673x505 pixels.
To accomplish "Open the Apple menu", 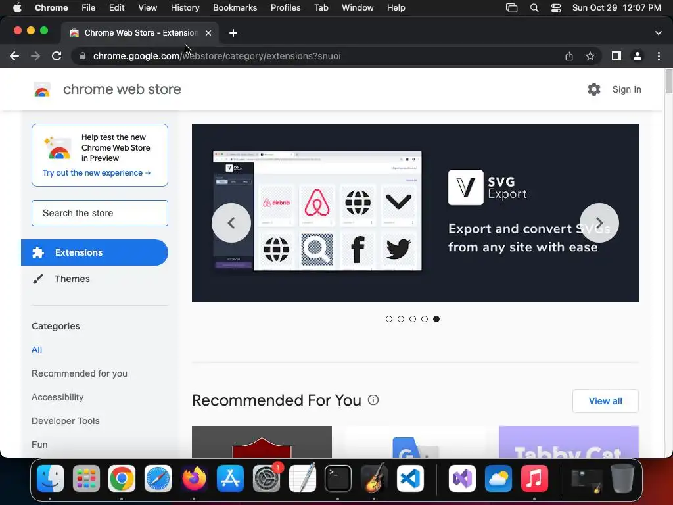I will tap(17, 7).
